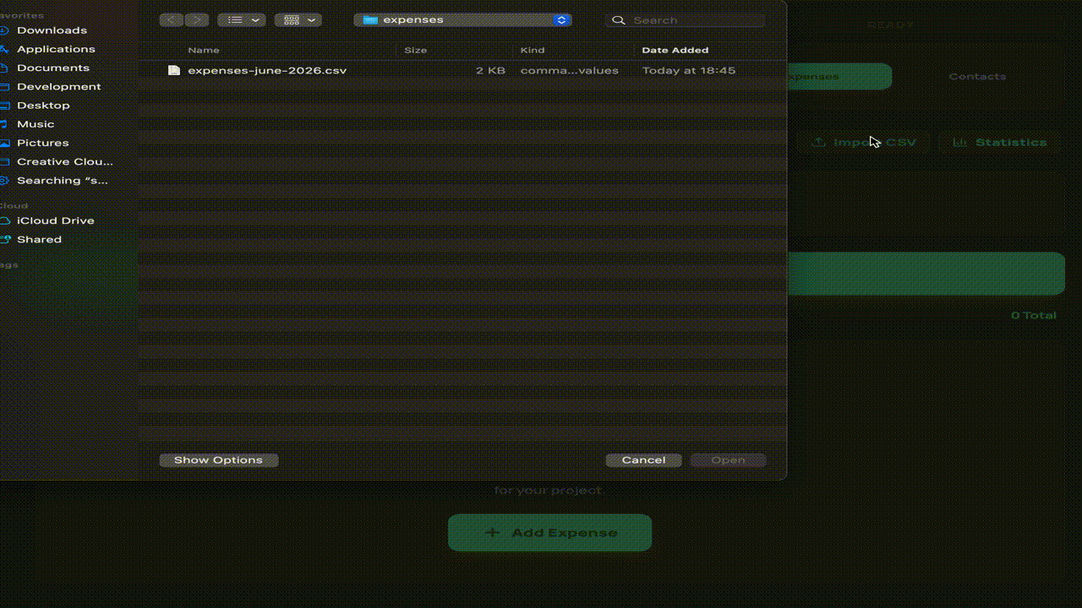The height and width of the screenshot is (608, 1082).
Task: Click the 2 KB size value
Action: click(x=490, y=71)
